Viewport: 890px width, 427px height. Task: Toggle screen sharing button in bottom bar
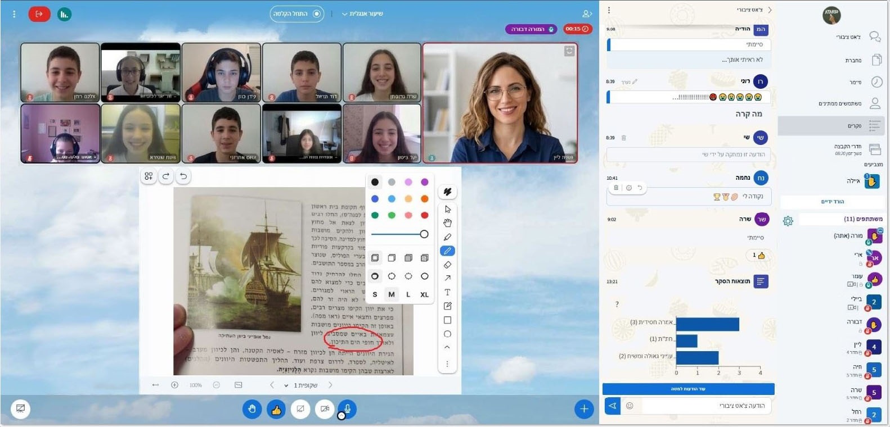(300, 409)
